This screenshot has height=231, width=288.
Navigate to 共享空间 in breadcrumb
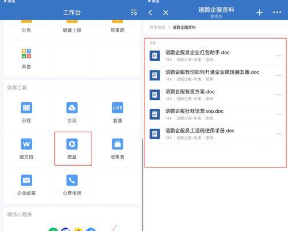(157, 27)
